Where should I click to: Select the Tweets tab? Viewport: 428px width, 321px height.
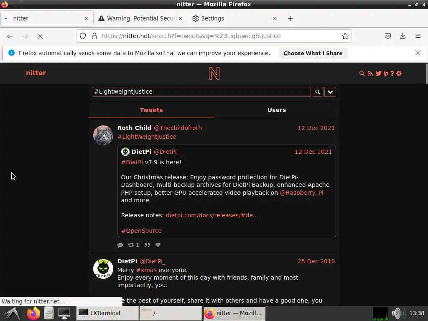tap(151, 110)
